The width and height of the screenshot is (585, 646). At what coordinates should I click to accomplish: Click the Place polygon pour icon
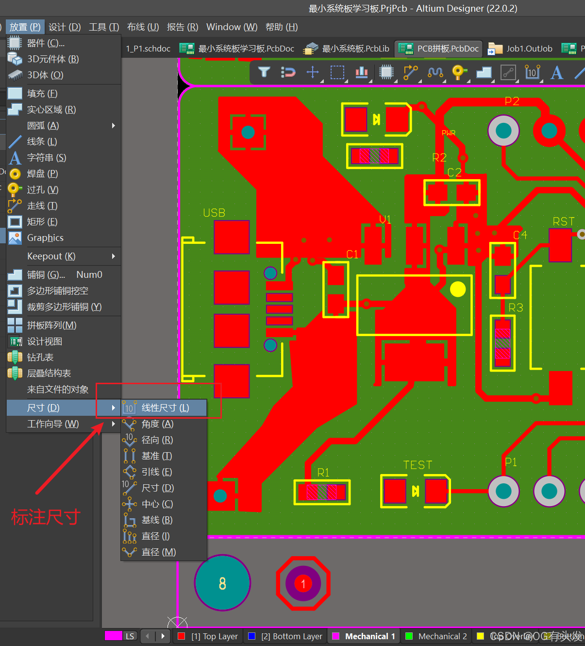(484, 72)
